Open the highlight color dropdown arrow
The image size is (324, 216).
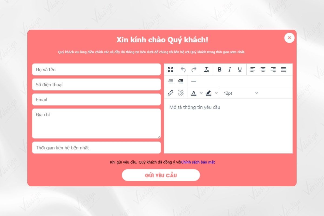tap(215, 93)
